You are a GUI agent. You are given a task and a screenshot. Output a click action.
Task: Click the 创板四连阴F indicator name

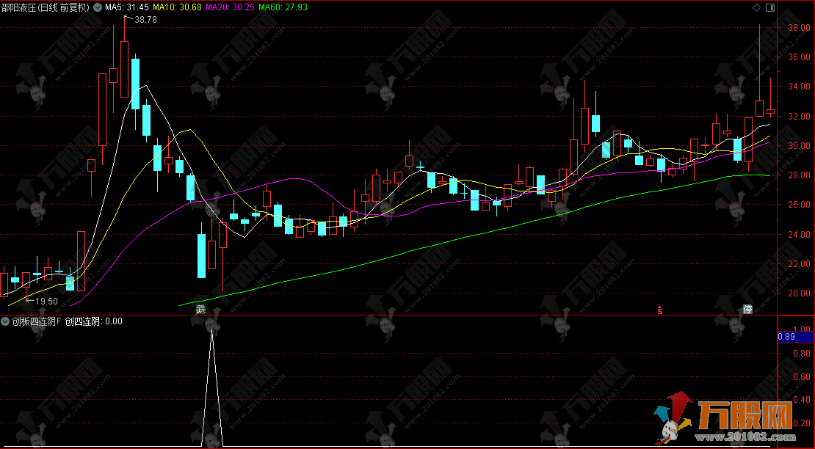tap(37, 321)
